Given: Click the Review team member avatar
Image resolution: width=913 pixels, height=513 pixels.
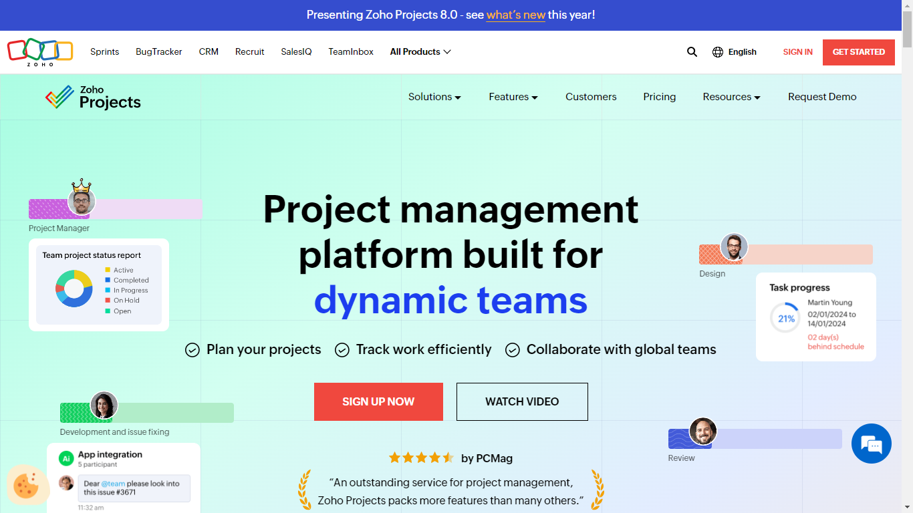Looking at the screenshot, I should (x=702, y=432).
